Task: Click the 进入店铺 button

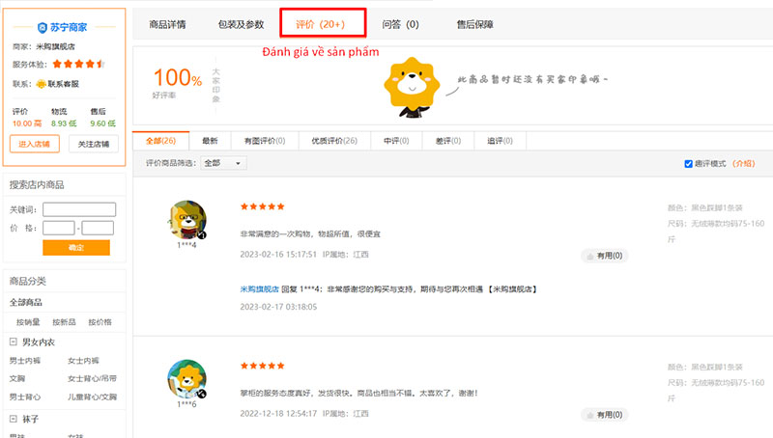Action: 34,144
